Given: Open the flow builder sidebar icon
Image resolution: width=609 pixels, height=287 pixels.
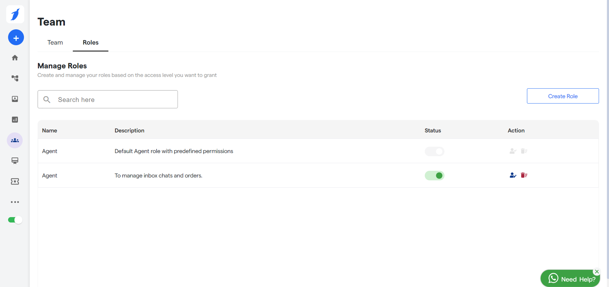Looking at the screenshot, I should tap(15, 78).
